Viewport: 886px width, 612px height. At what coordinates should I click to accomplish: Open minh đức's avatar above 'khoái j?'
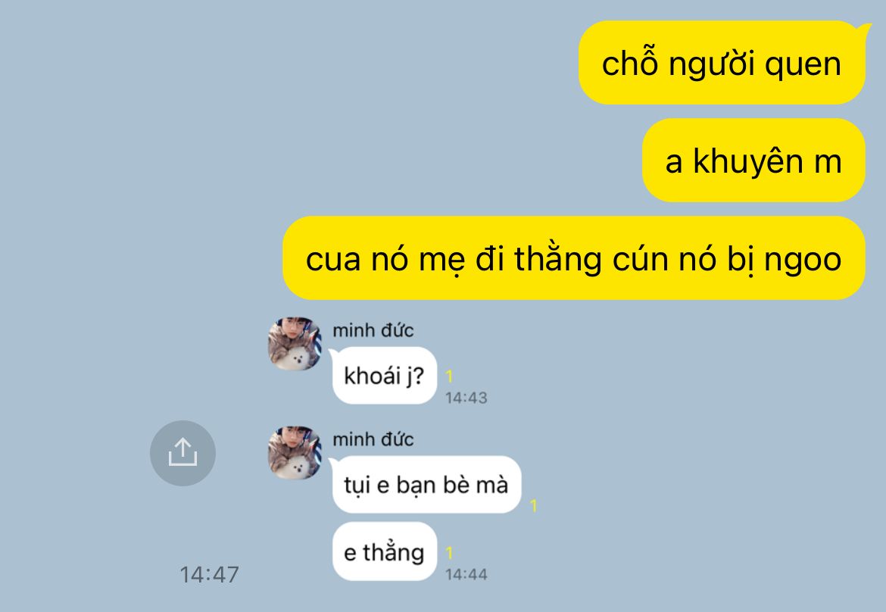[295, 344]
